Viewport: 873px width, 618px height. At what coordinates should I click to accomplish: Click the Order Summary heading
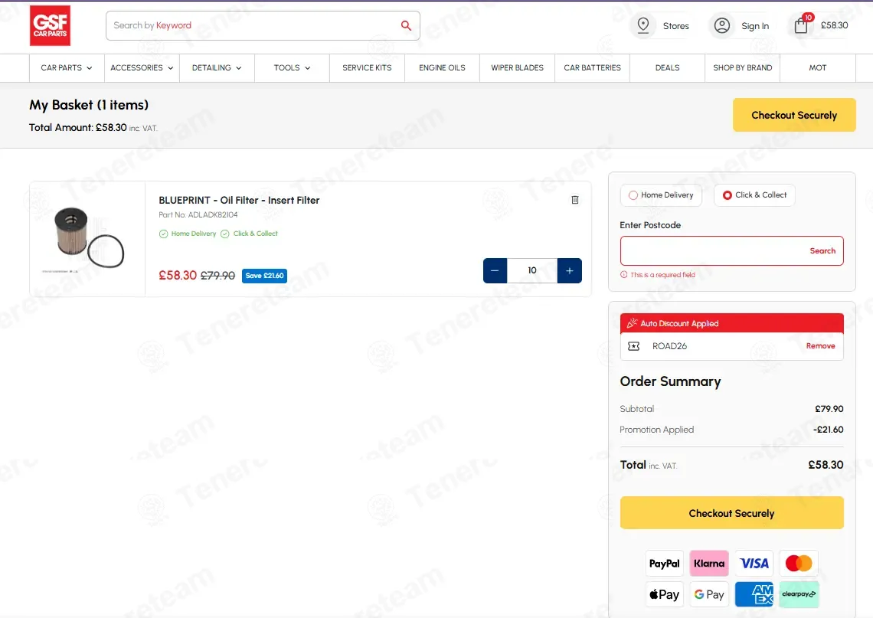[x=670, y=381]
